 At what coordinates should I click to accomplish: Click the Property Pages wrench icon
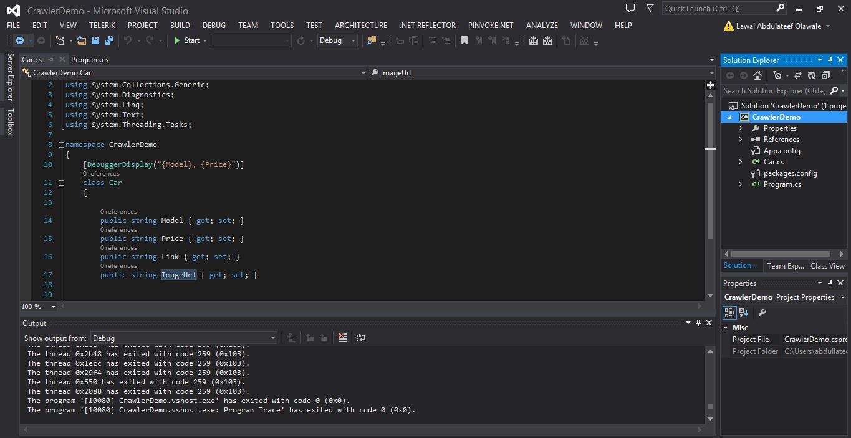[x=762, y=312]
